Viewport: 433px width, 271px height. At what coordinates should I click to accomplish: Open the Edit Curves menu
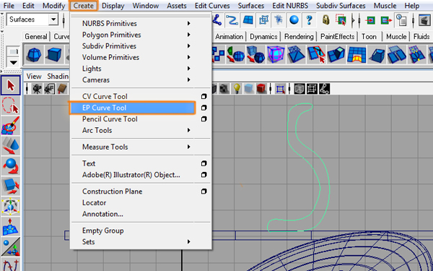212,6
